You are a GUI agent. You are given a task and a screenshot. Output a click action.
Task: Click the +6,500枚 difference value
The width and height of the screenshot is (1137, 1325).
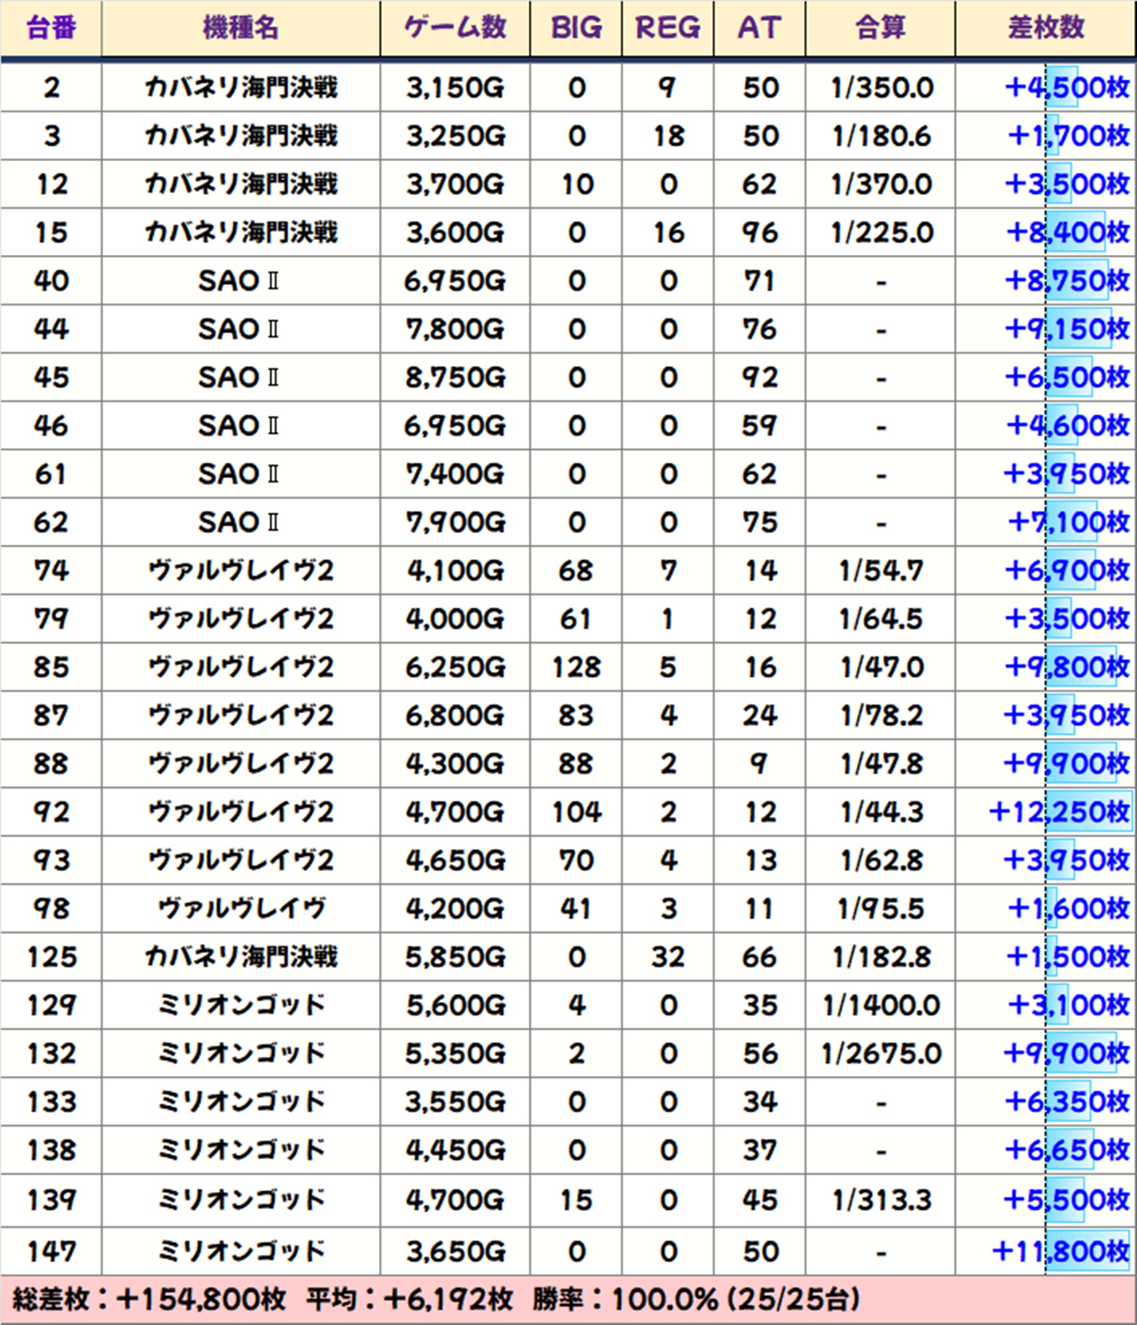1067,377
